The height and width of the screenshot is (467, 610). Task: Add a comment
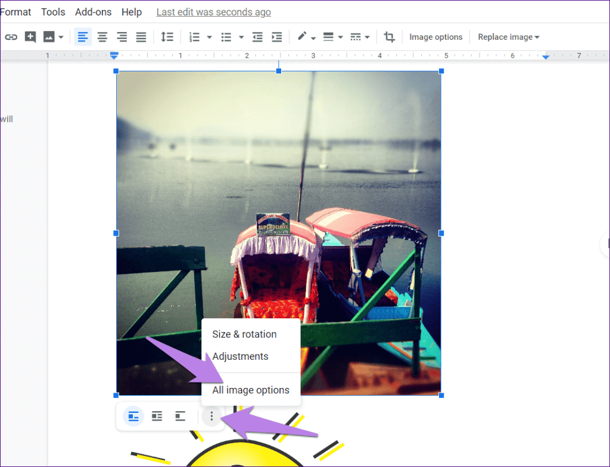click(30, 36)
